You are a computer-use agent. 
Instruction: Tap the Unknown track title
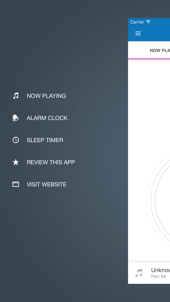point(160,270)
